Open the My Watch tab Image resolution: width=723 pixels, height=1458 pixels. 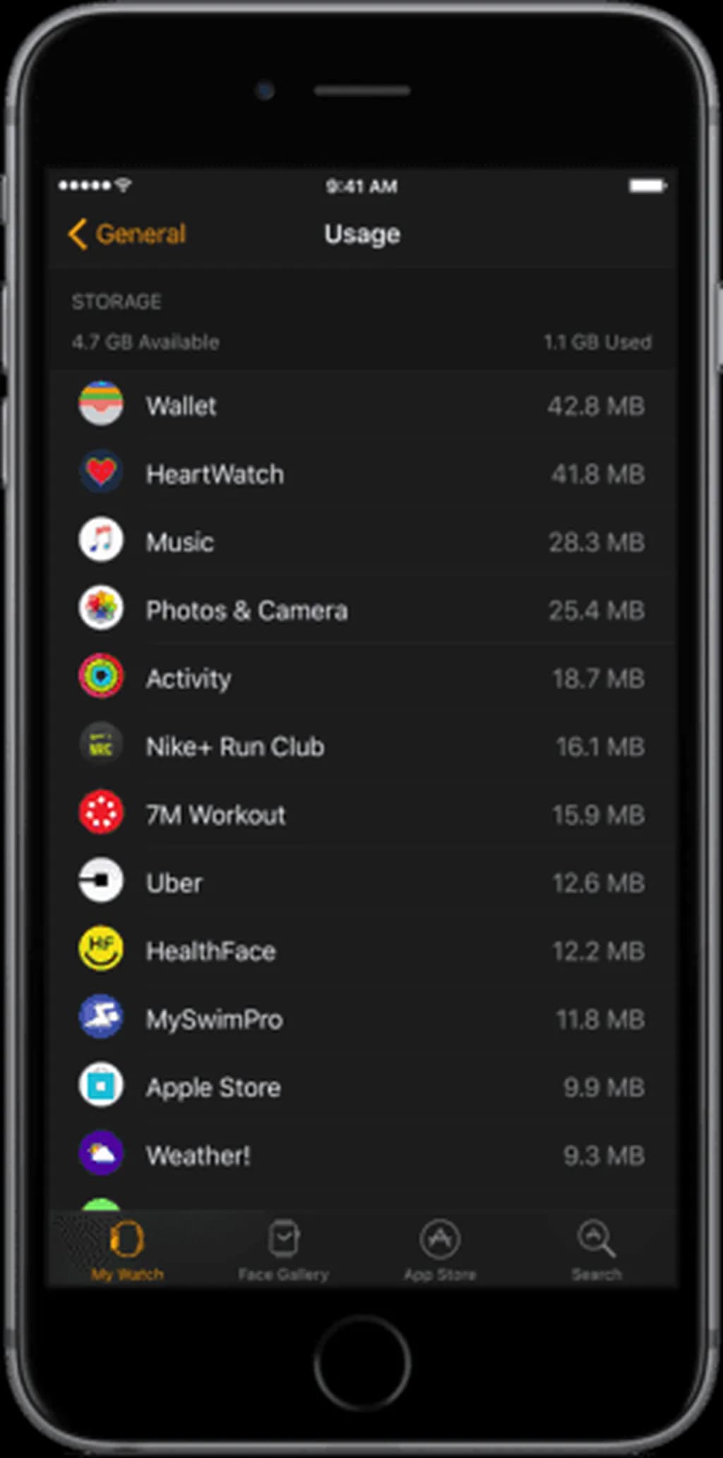pos(127,1249)
